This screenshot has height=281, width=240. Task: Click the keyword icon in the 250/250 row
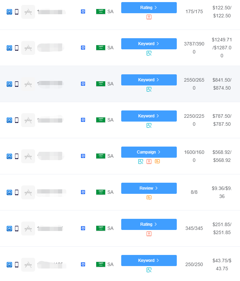[149, 270]
